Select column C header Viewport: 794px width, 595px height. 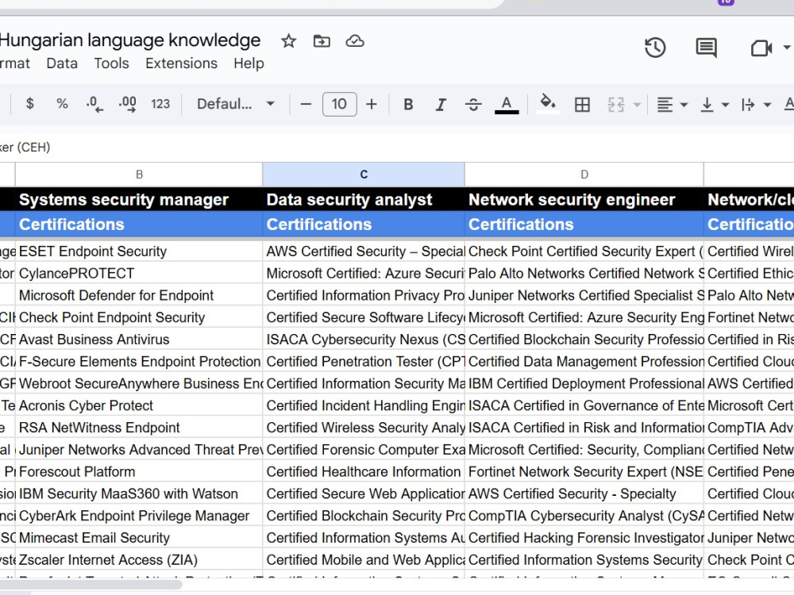pos(364,175)
